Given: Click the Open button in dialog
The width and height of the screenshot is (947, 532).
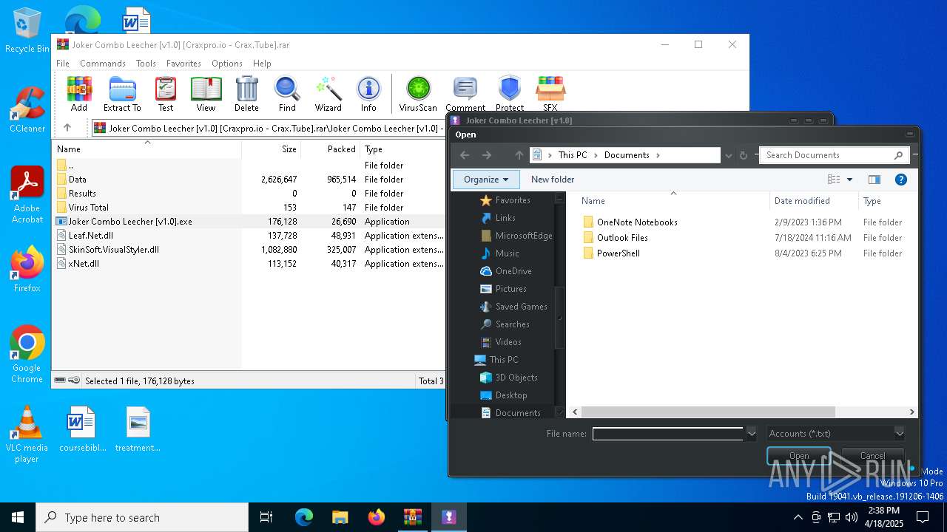Looking at the screenshot, I should pos(799,455).
